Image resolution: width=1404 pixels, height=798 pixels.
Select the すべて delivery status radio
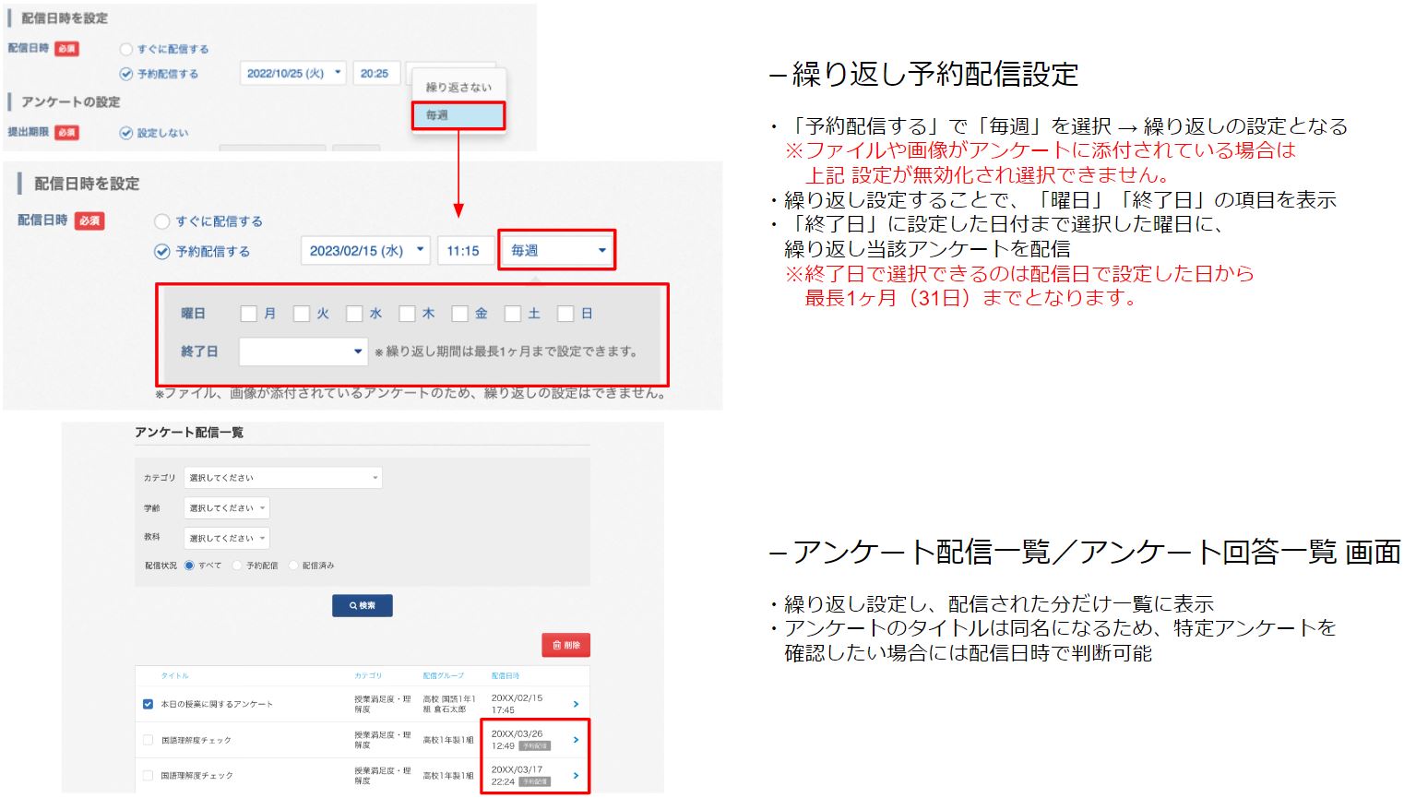coord(189,566)
